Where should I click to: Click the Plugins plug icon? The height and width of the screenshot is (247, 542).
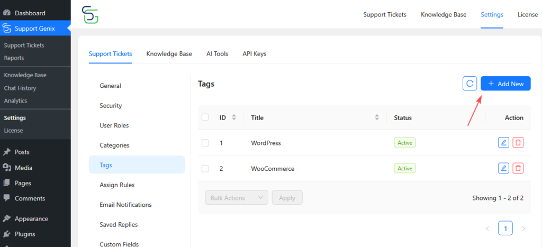coord(6,234)
